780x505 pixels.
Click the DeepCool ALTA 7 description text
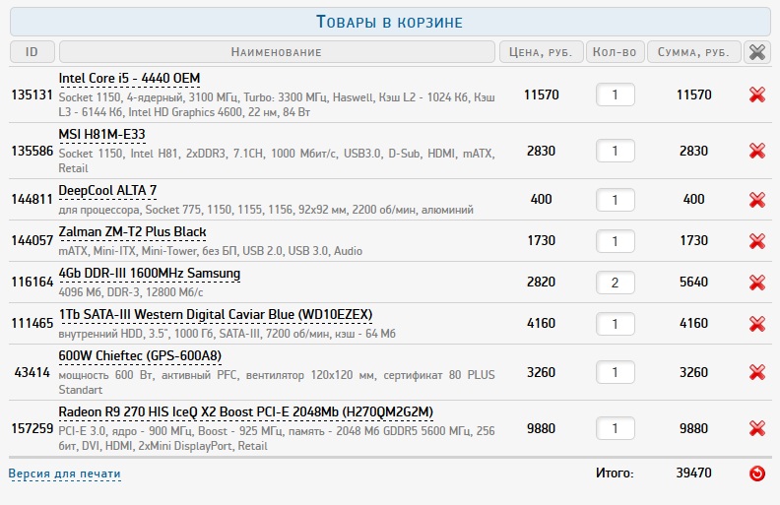click(266, 210)
